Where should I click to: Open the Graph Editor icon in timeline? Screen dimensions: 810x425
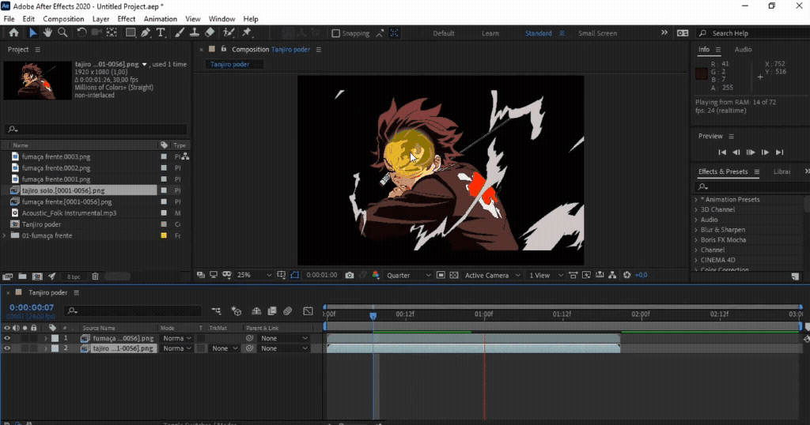pyautogui.click(x=308, y=311)
